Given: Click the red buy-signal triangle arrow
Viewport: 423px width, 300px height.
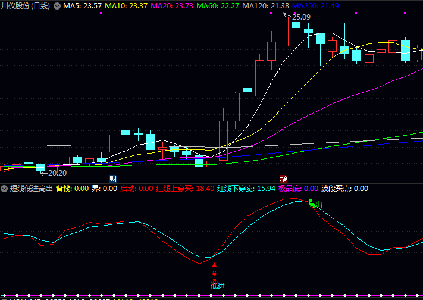Looking at the screenshot, I should [214, 265].
